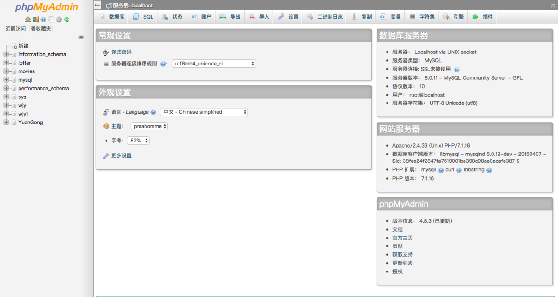
Task: Click the wrench icon on the 设置 tab
Action: coord(281,17)
